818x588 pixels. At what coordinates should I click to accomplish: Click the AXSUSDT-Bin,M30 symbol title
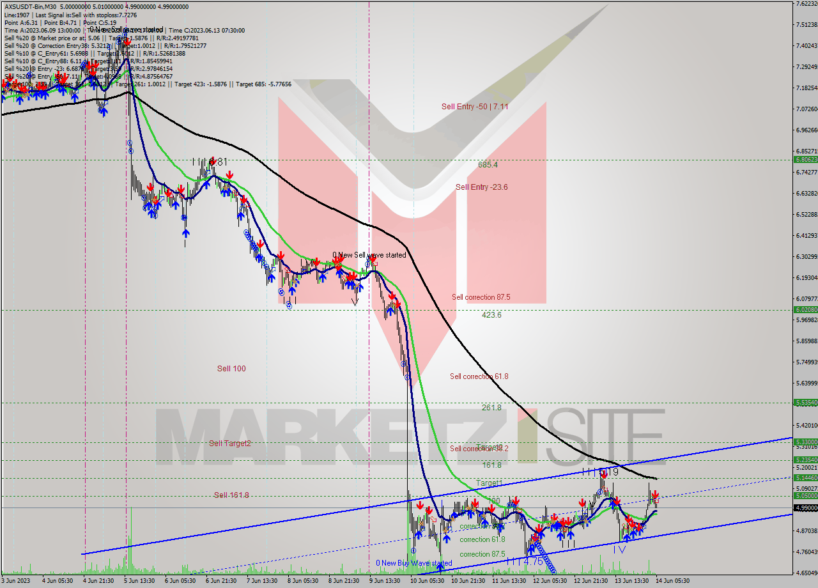coord(29,6)
